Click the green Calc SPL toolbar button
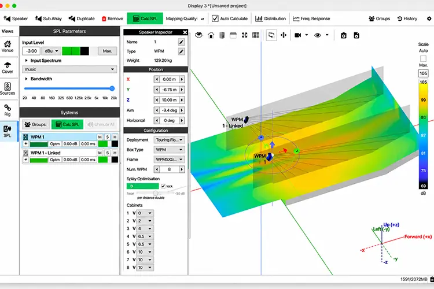The image size is (434, 289). pyautogui.click(x=145, y=18)
